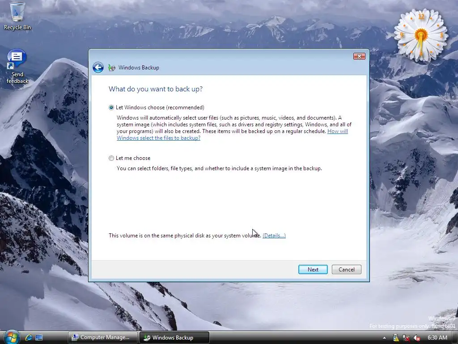Open the Recycle Bin desktop icon
Viewport: 458px width, 344px height.
coord(17,17)
